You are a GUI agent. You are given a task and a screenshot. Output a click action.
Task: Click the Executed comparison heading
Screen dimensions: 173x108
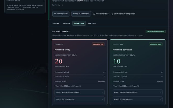(x=61, y=32)
